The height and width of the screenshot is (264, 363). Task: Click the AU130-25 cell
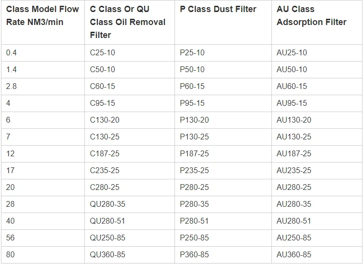pos(317,137)
